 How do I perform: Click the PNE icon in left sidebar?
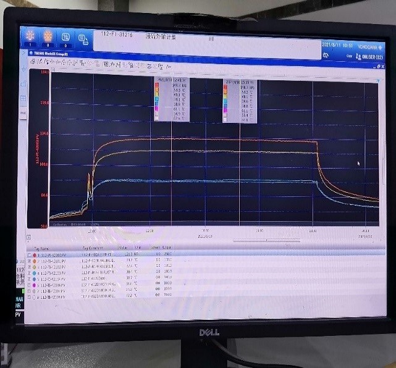[23, 114]
